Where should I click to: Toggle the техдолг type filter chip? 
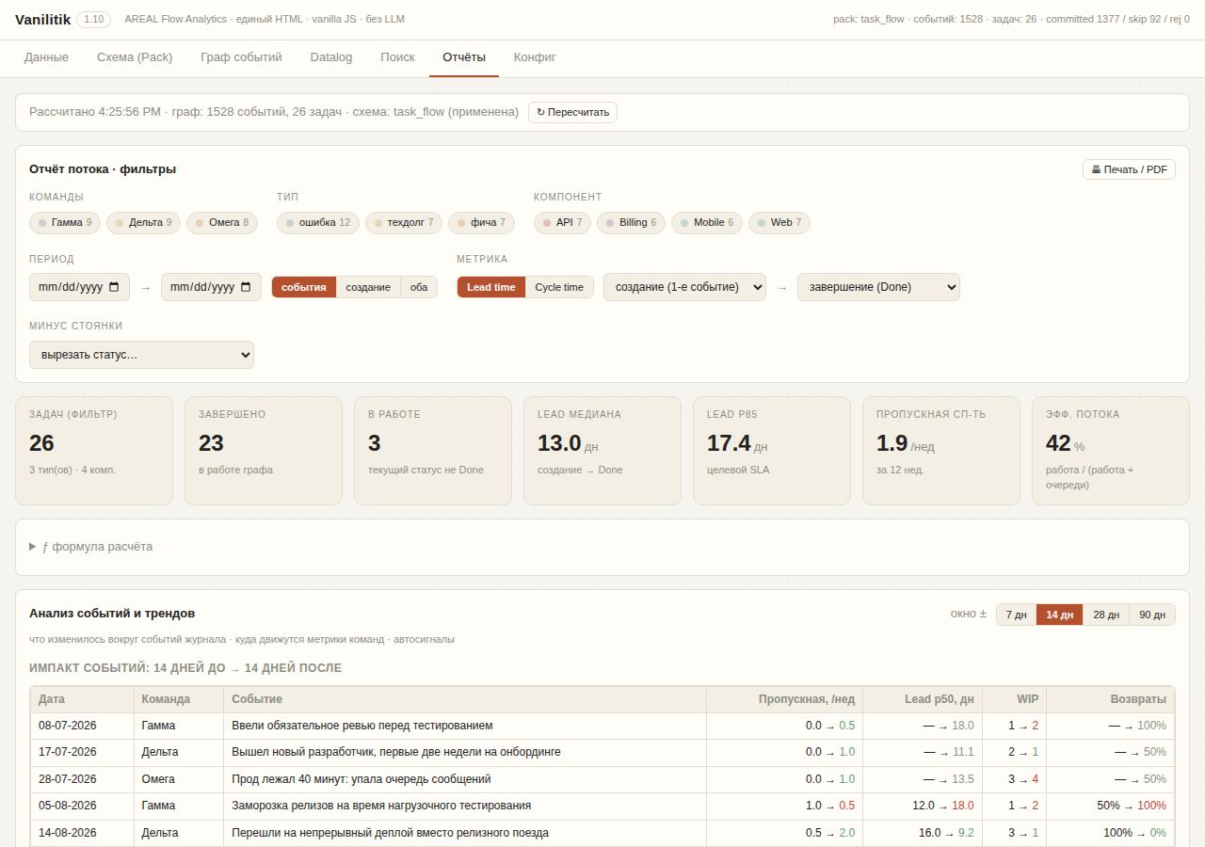pyautogui.click(x=404, y=223)
